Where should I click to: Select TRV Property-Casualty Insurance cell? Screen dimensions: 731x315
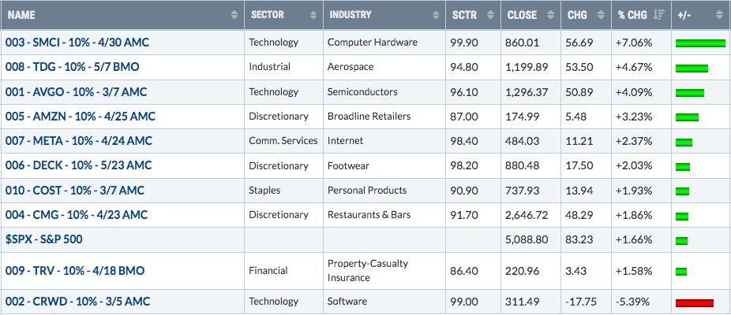[x=384, y=271]
